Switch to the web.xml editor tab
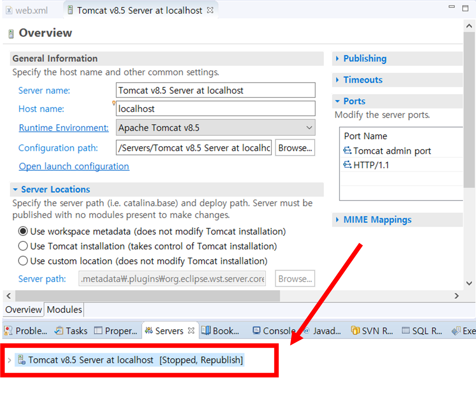Screen dimensions: 476x417 pos(27,11)
